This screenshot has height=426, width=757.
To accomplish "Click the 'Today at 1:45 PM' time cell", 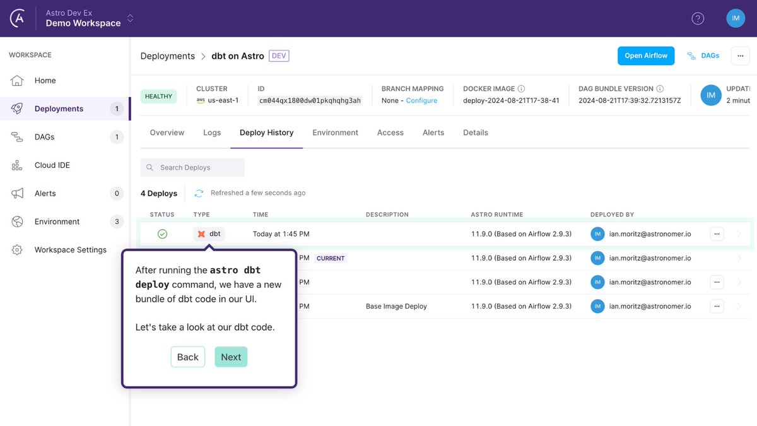I will [281, 234].
